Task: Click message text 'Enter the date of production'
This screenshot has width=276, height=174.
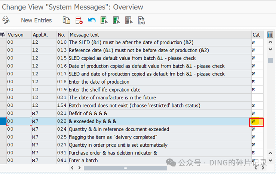Action: pos(99,82)
